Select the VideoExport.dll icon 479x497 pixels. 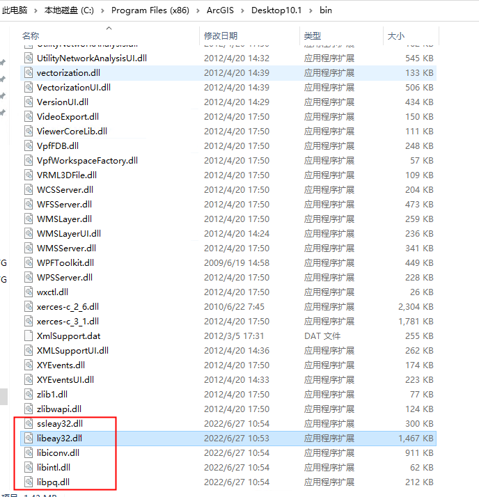29,117
